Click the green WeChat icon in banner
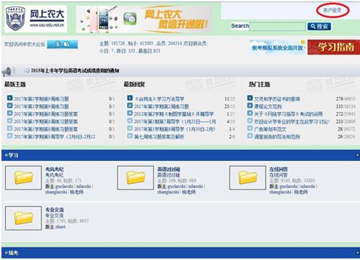The height and width of the screenshot is (260, 360). click(x=130, y=19)
